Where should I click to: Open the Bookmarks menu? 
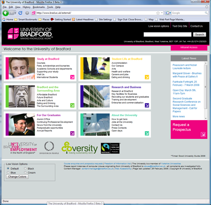[39, 7]
